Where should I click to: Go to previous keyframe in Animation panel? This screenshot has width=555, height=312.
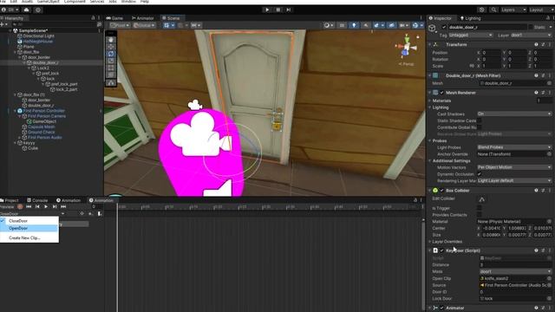click(x=37, y=206)
